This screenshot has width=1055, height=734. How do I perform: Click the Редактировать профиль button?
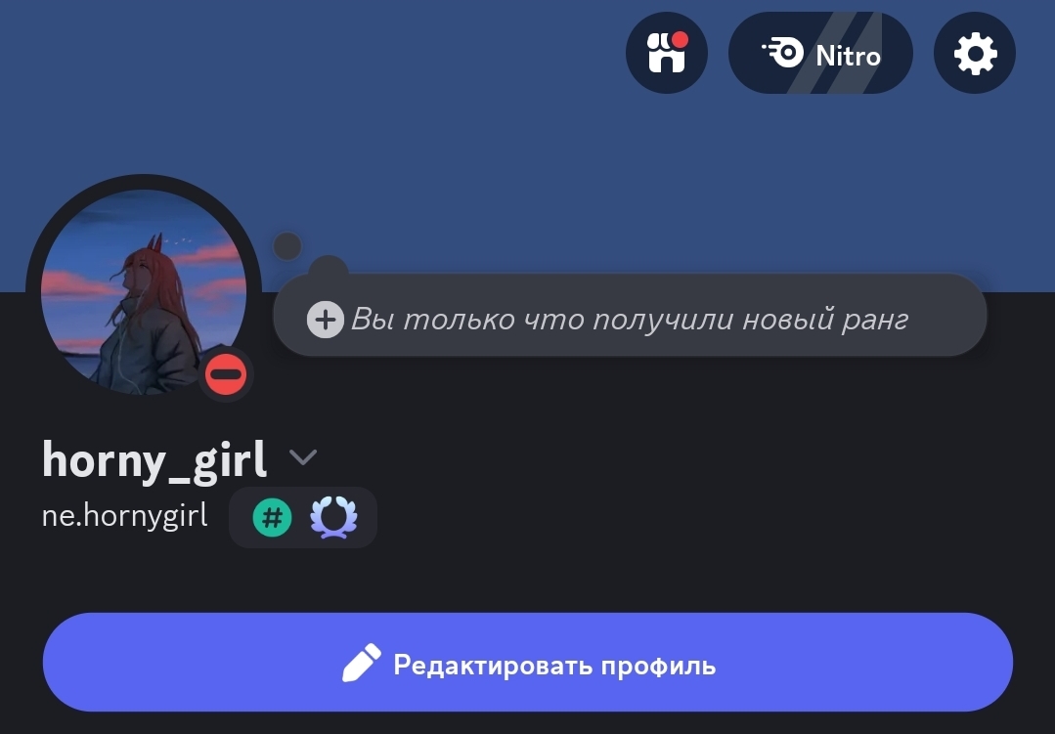(x=528, y=662)
